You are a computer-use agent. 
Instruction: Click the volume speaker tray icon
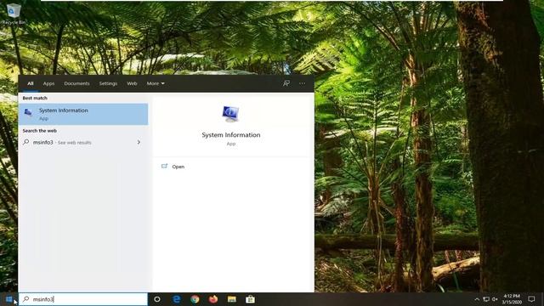pyautogui.click(x=495, y=299)
